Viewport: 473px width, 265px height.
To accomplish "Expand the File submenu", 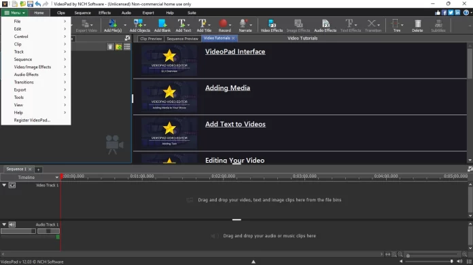I will [36, 22].
